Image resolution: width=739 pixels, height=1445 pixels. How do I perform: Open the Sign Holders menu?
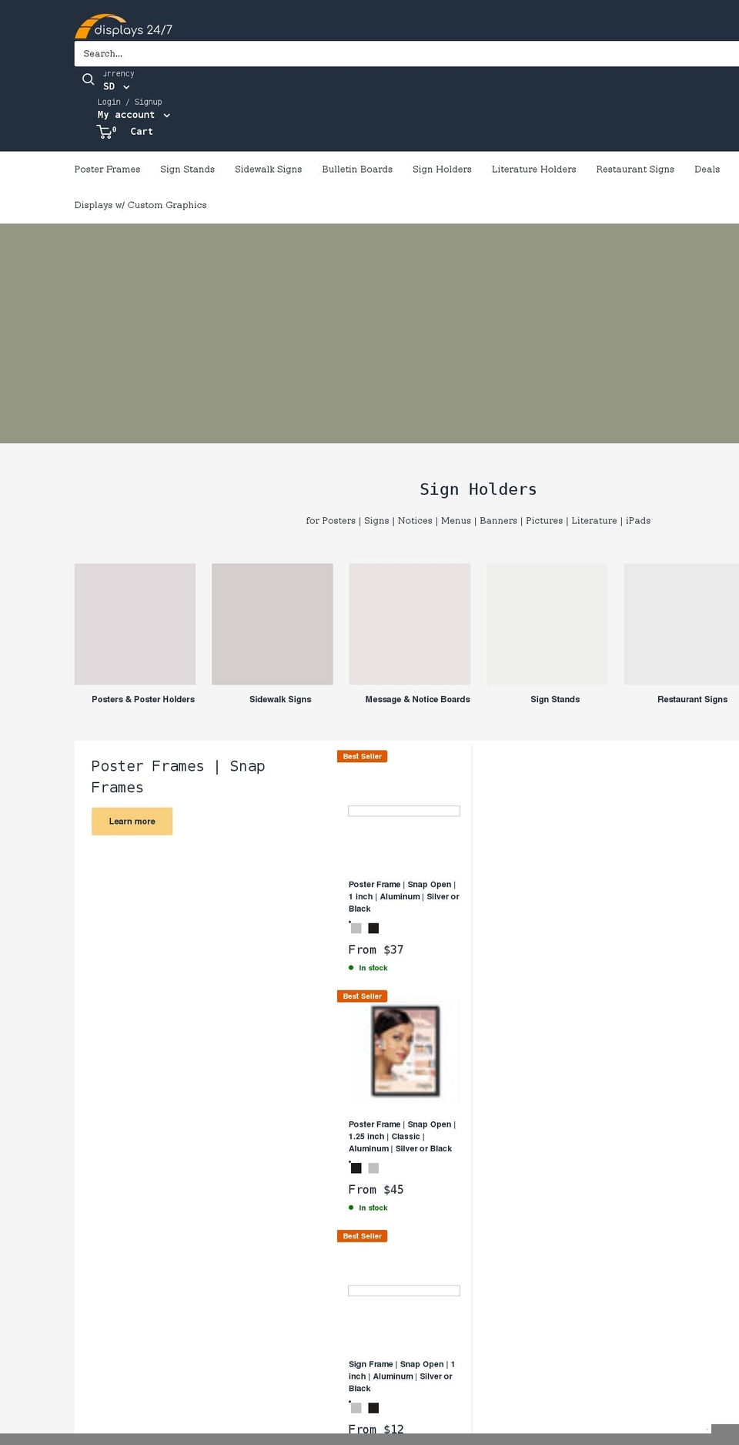coord(442,170)
